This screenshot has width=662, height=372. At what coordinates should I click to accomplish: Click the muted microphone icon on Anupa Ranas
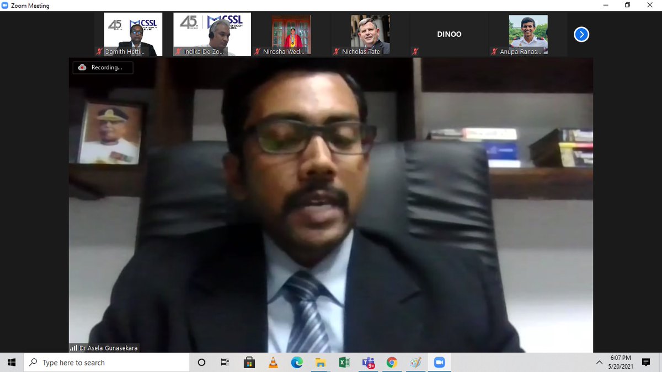coord(494,52)
